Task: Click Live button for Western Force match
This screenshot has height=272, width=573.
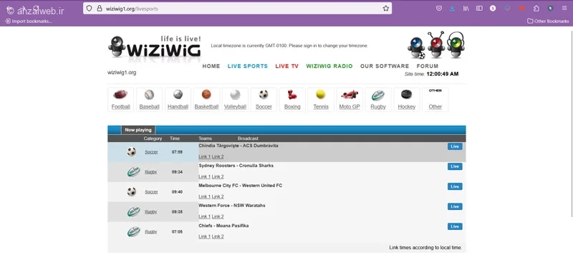Action: click(455, 206)
